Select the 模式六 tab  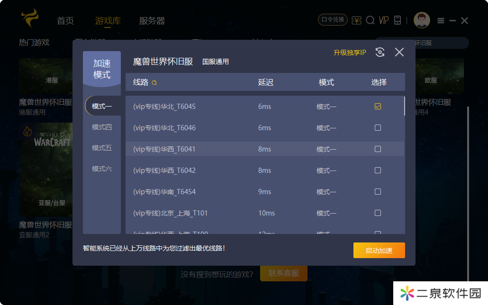click(x=102, y=169)
